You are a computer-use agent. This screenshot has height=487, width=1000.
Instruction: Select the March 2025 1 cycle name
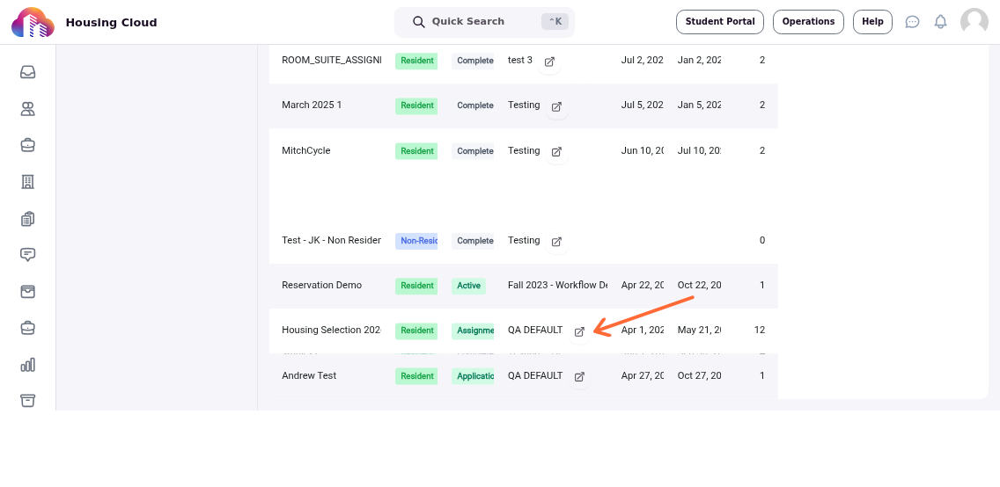click(312, 105)
